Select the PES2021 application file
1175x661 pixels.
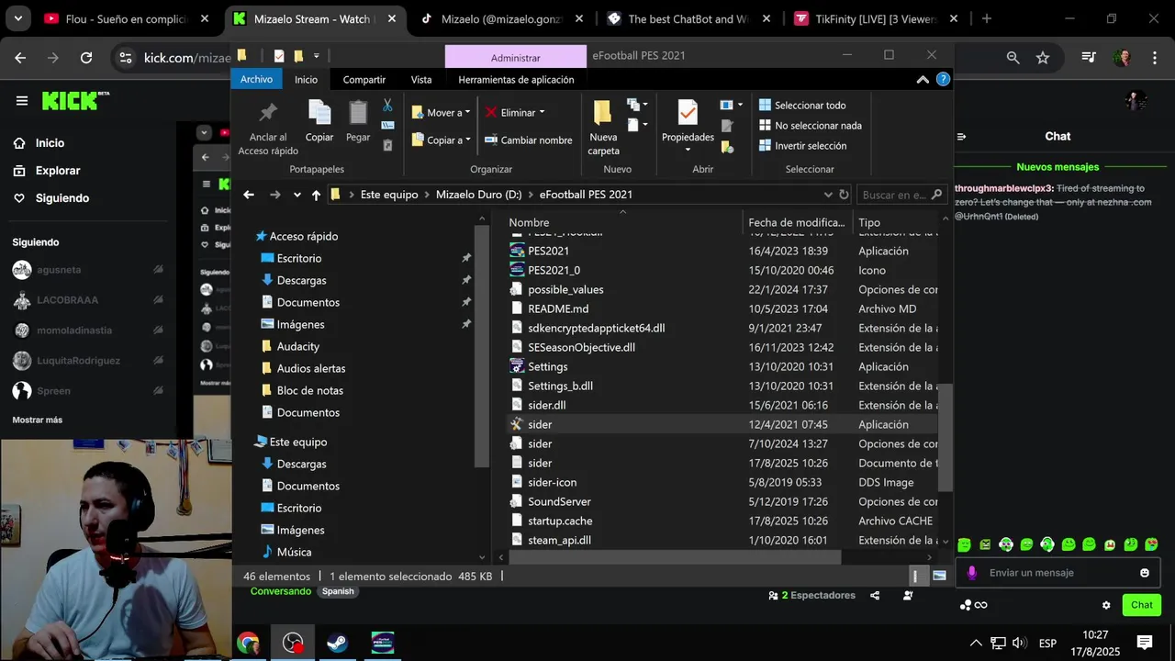548,251
